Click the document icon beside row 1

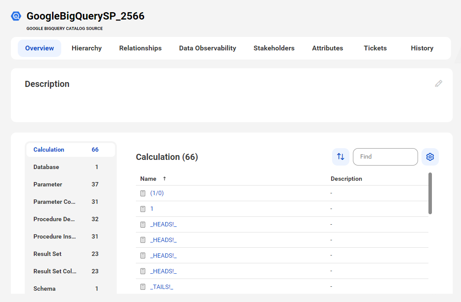(143, 209)
